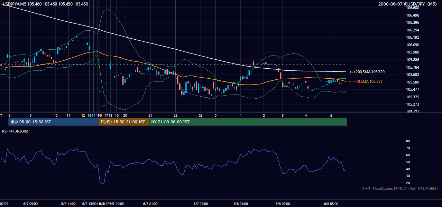The image size is (442, 207).
Task: Click the MetaQuotes MT4 data source note
Action: (400, 188)
